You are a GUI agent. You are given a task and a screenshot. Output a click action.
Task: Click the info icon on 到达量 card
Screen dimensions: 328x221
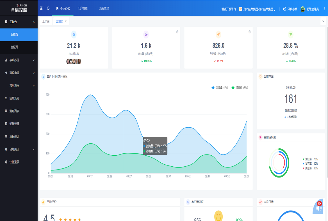(250, 32)
